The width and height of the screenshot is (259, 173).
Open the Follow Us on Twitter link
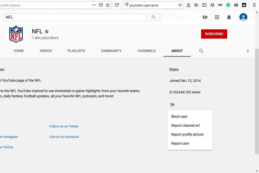64,126
